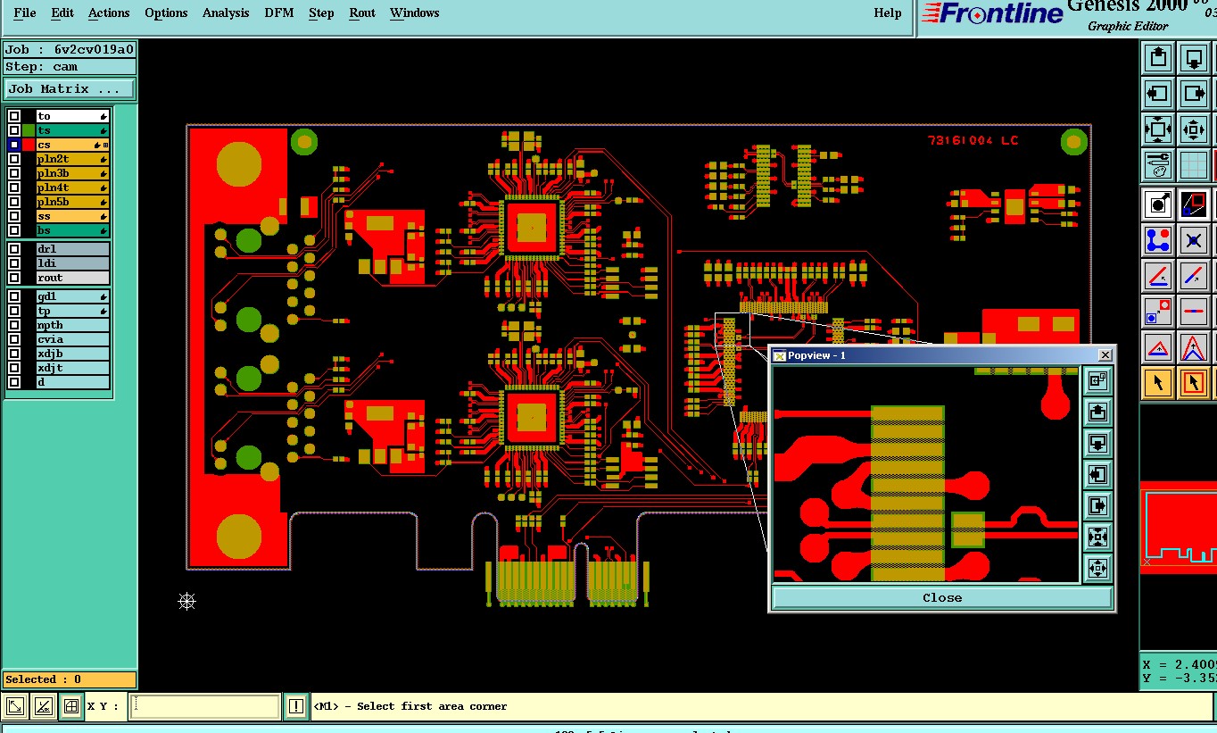This screenshot has height=733, width=1217.
Task: Select the pln5b layer name
Action: coord(72,202)
